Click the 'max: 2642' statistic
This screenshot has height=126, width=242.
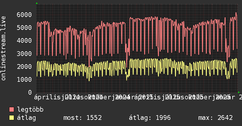(x=216, y=118)
